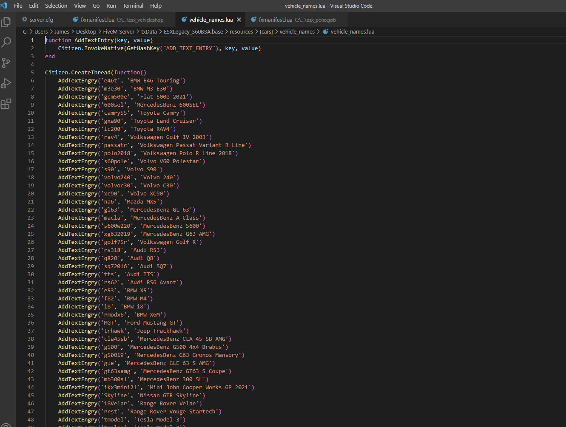Click the 'Fiat 500e 2021' string
Viewport: 566px width, 427px height.
pos(163,96)
